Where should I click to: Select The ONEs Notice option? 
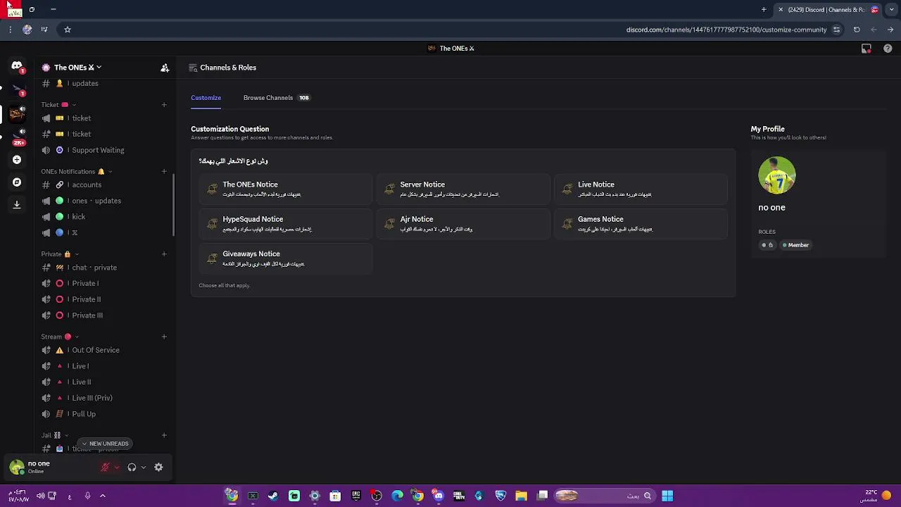pyautogui.click(x=286, y=189)
